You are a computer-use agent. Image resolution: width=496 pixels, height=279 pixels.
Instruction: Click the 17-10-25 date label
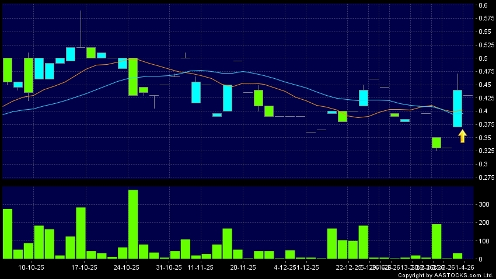tap(83, 267)
